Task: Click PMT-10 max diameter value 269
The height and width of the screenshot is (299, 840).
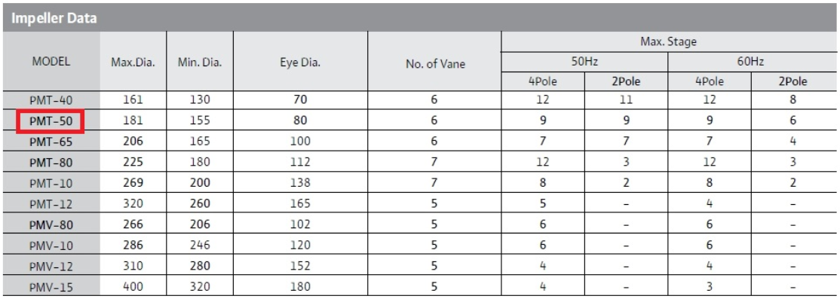Action: [x=133, y=183]
